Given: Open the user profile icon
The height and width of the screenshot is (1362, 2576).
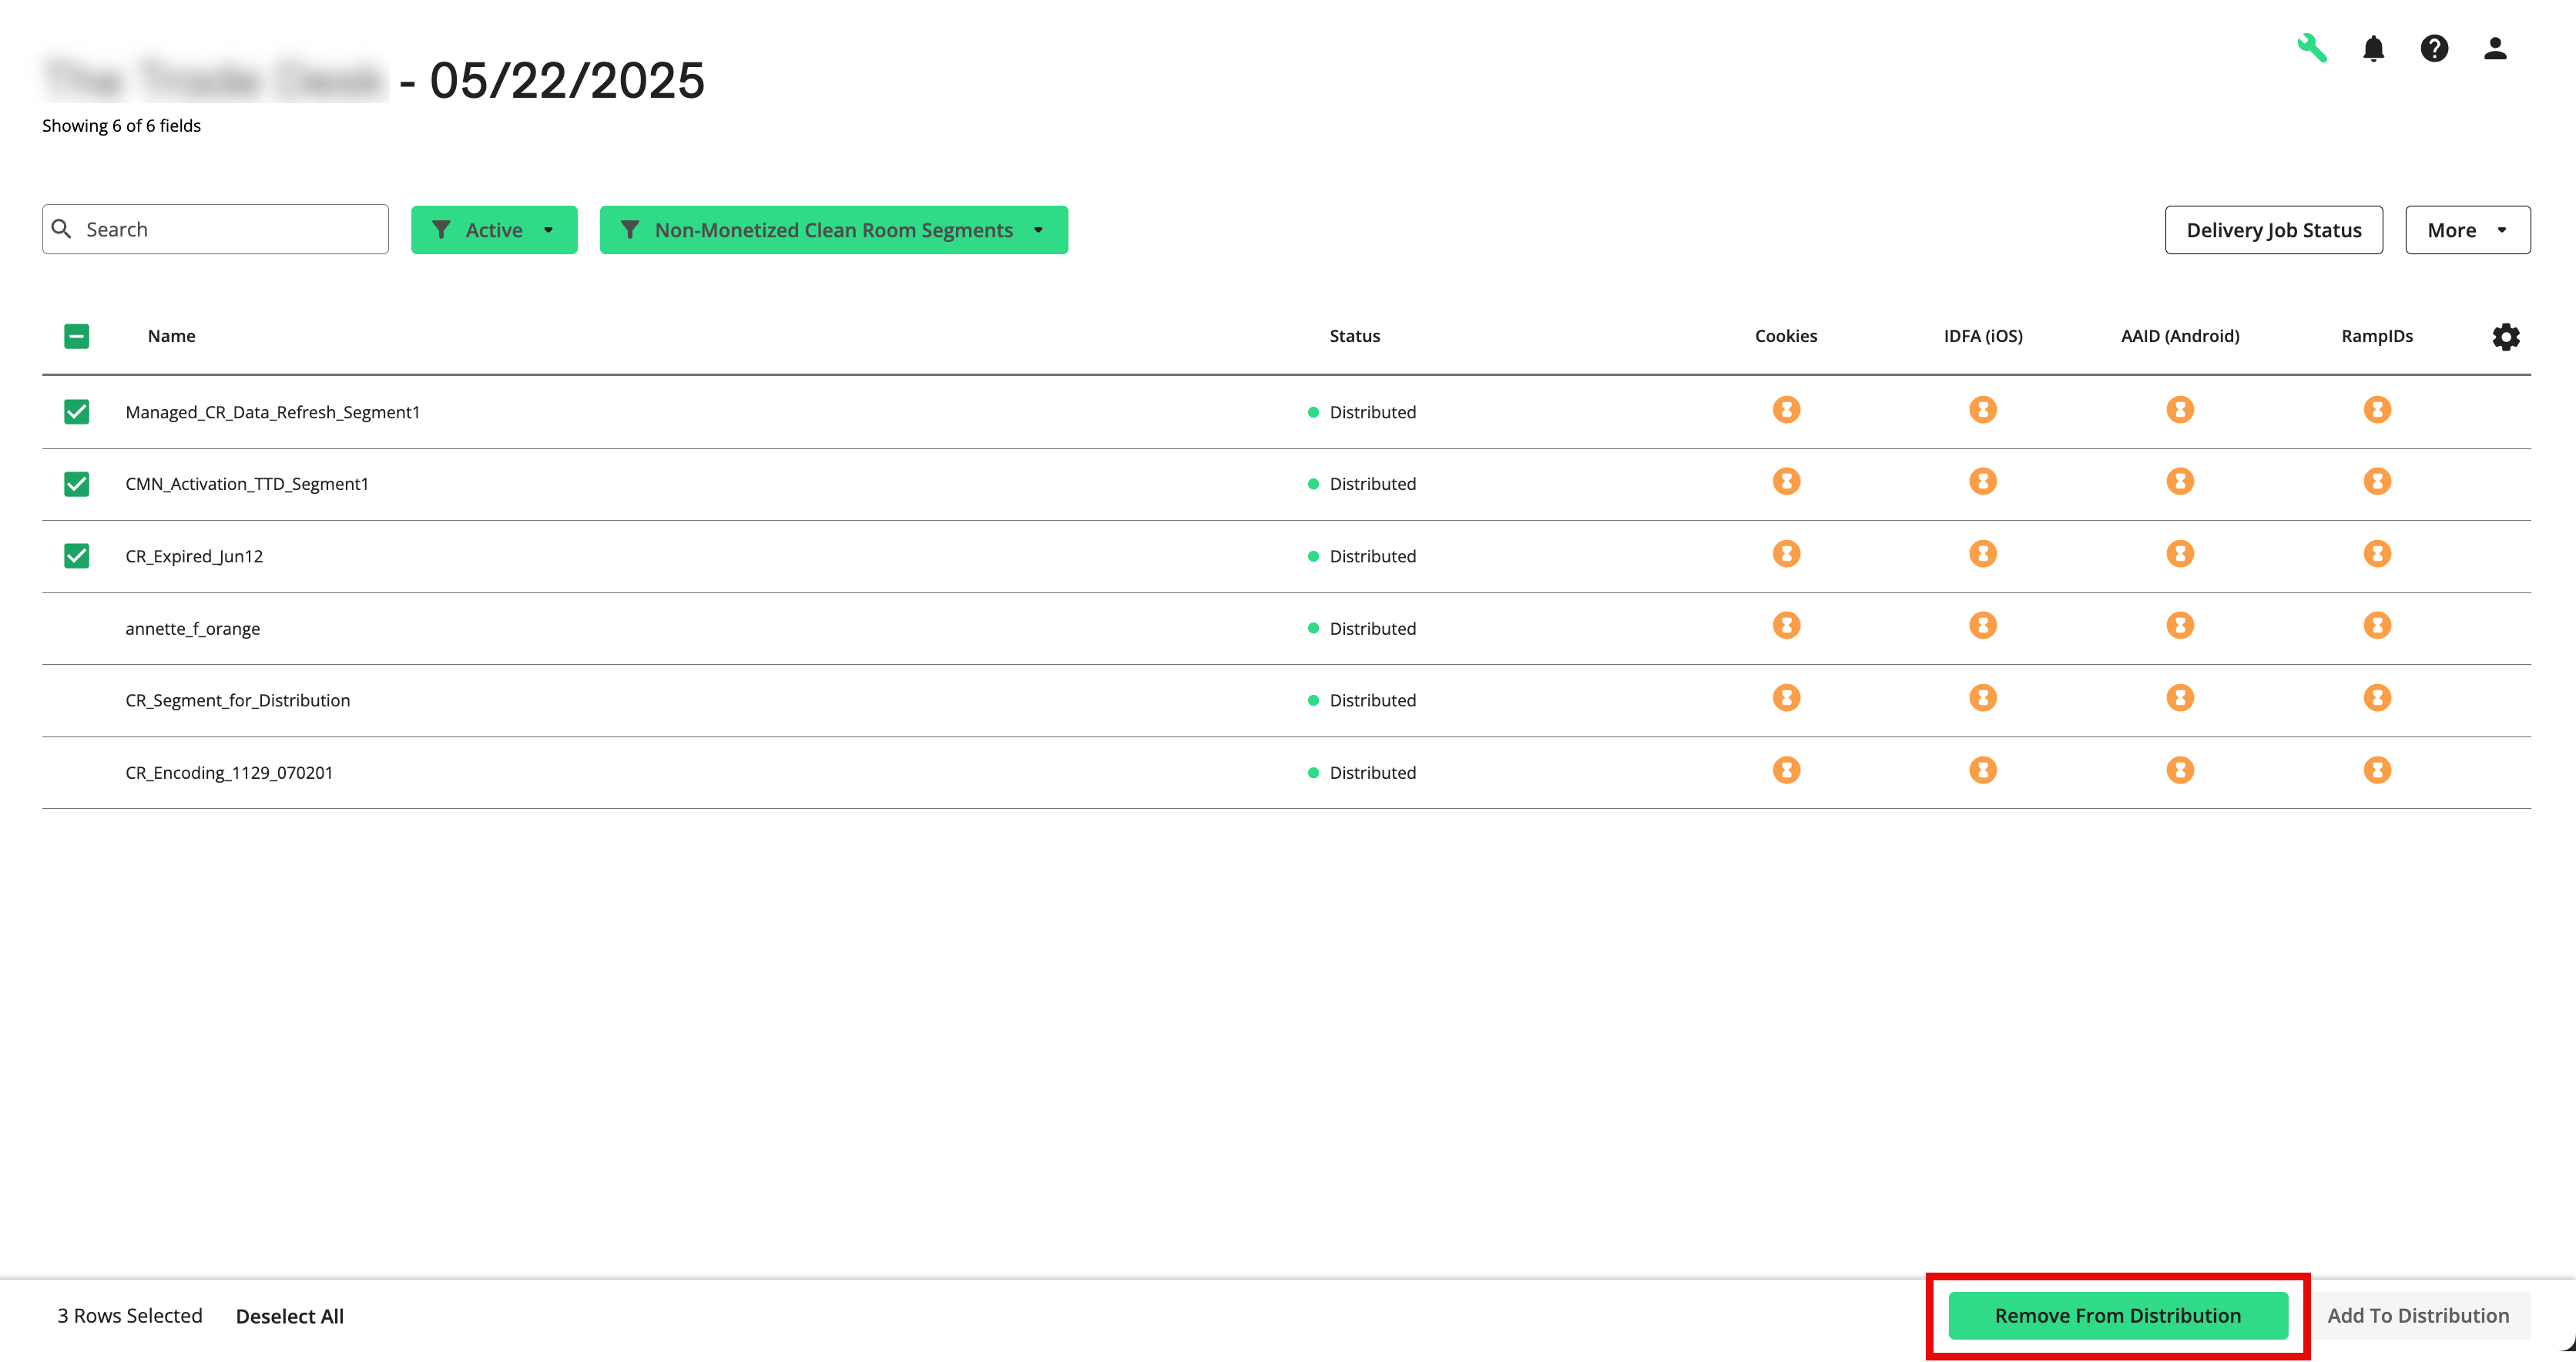Looking at the screenshot, I should (x=2495, y=48).
